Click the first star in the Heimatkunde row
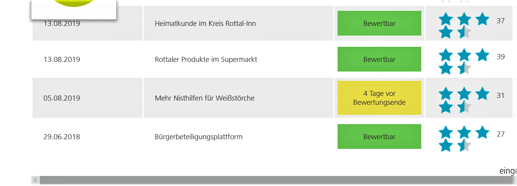The width and height of the screenshot is (517, 186). (x=446, y=19)
